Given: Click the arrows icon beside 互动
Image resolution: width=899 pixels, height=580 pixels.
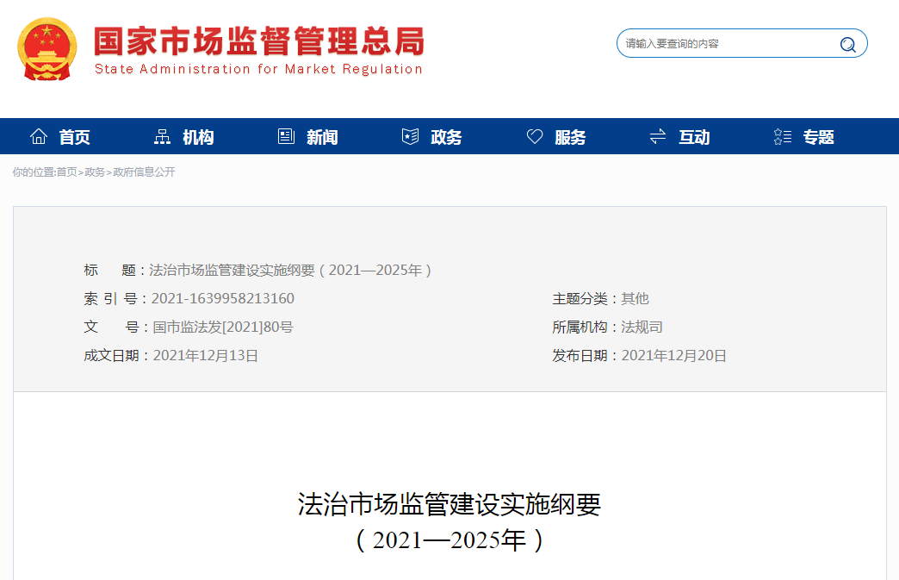Looking at the screenshot, I should [x=657, y=135].
